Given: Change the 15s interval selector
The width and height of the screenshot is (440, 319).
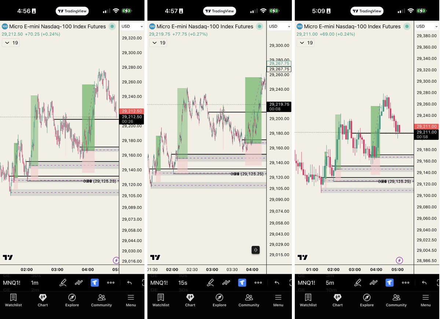Looking at the screenshot, I should click(183, 283).
